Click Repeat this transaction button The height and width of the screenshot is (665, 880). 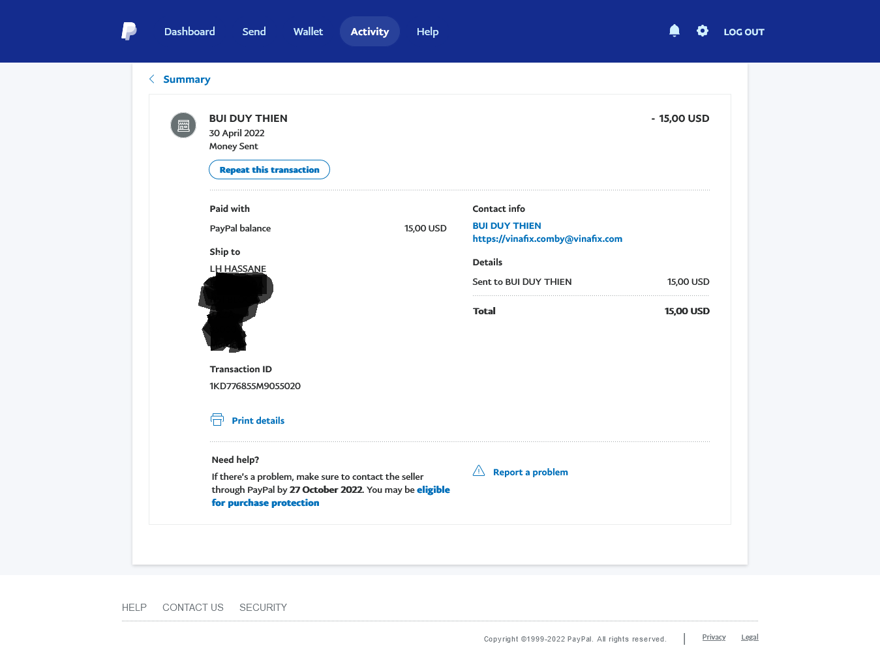tap(269, 170)
